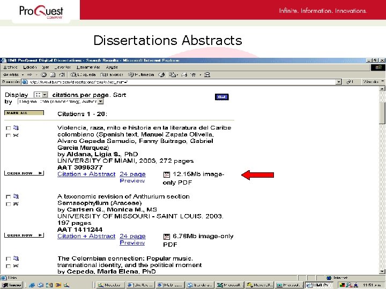Open the dropdown arrow beside Atrás
386x289 pixels.
point(23,74)
